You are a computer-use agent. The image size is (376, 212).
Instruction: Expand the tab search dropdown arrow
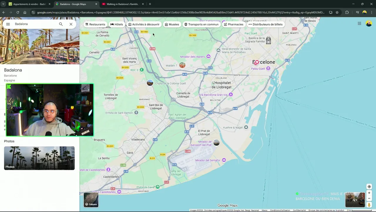coord(3,4)
